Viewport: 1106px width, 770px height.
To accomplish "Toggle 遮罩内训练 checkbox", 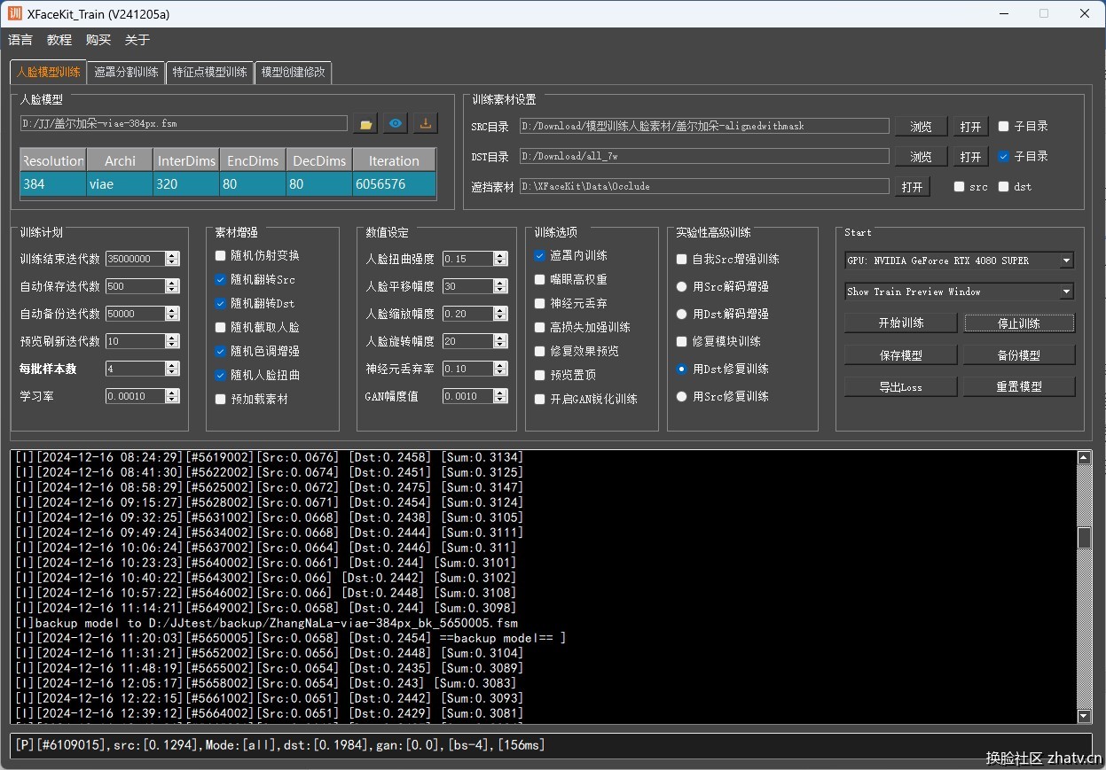I will [x=539, y=255].
